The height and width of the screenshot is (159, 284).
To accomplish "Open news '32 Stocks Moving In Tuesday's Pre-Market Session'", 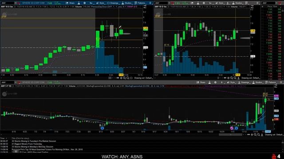I will 34,141.
